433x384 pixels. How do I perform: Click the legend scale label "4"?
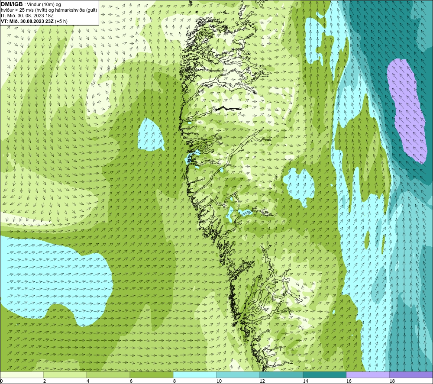coord(88,381)
